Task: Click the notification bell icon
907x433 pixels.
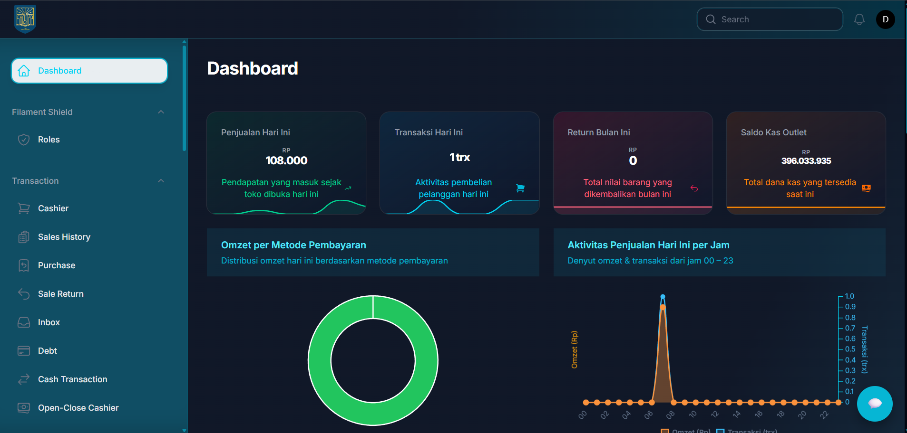Action: pyautogui.click(x=859, y=19)
